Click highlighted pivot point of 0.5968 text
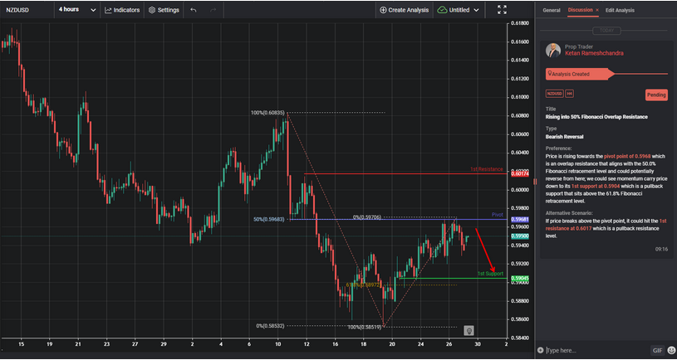 625,156
